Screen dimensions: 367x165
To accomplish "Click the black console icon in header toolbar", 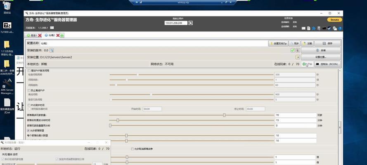I will click(324, 28).
